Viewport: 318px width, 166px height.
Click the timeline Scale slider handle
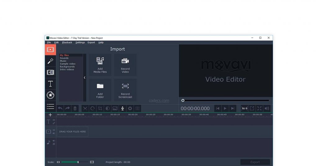78,162
